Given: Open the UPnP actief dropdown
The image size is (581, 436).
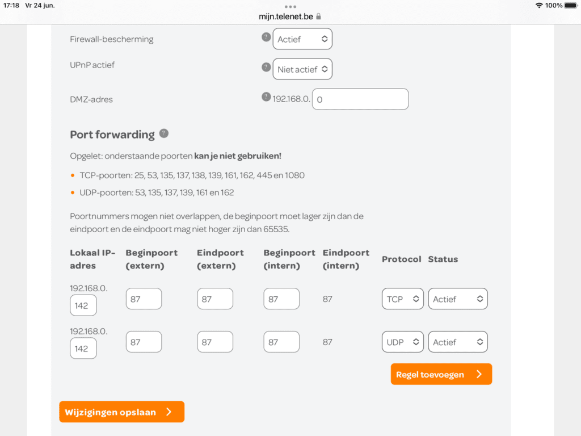Looking at the screenshot, I should tap(302, 69).
